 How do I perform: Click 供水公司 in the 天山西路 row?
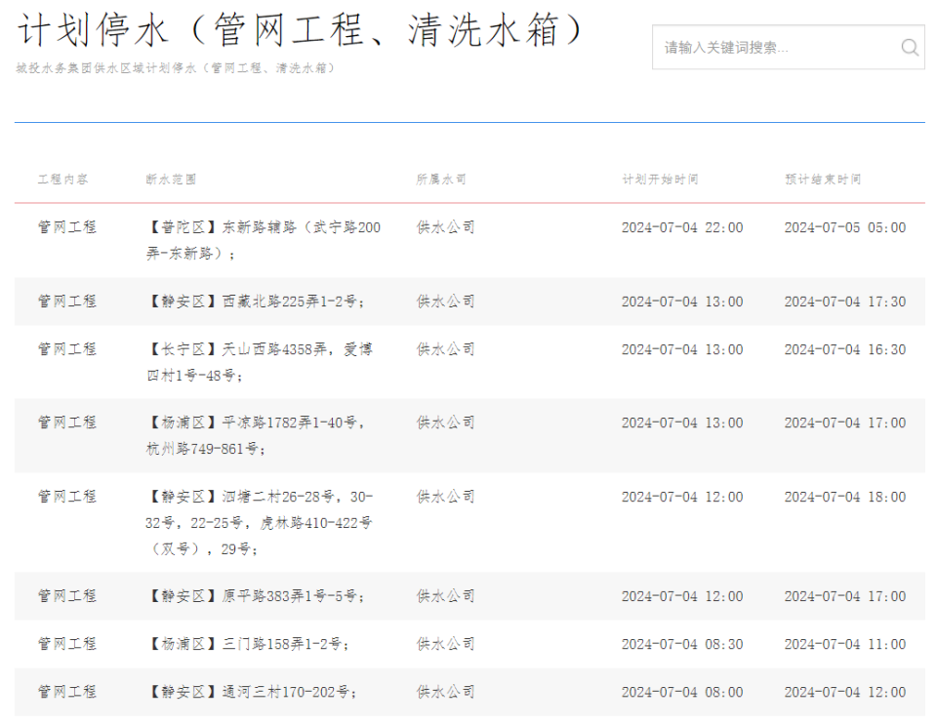coord(446,349)
